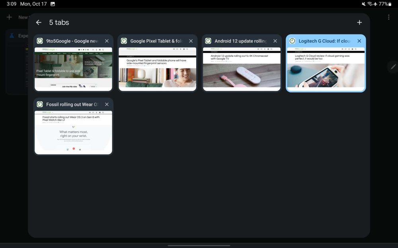
Task: Tap the "5 tabs" group title
Action: pos(59,23)
